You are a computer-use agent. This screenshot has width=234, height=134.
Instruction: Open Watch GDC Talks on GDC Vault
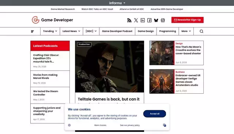click(97, 9)
